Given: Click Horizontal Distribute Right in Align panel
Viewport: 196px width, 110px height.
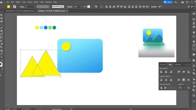Looking at the screenshot, I should click(x=189, y=80).
